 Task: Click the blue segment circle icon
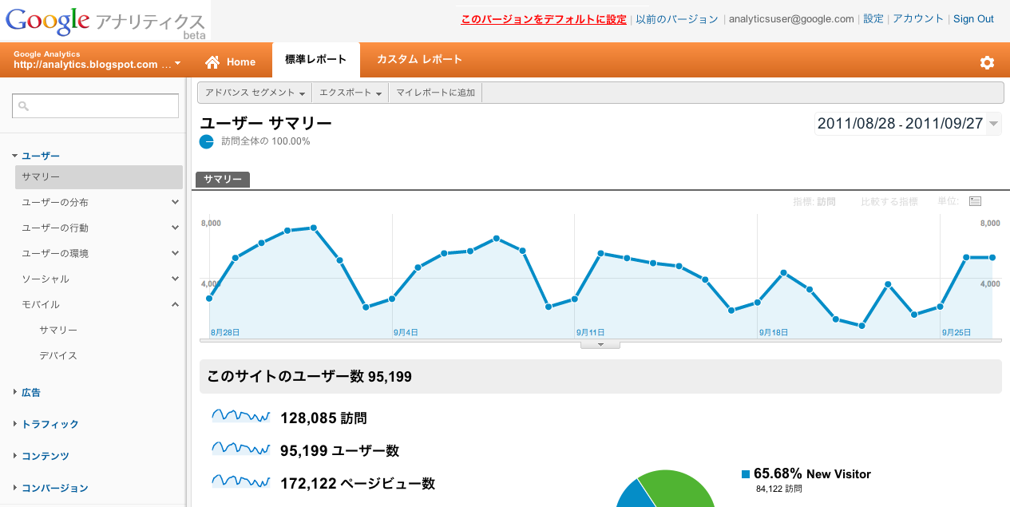coord(207,142)
